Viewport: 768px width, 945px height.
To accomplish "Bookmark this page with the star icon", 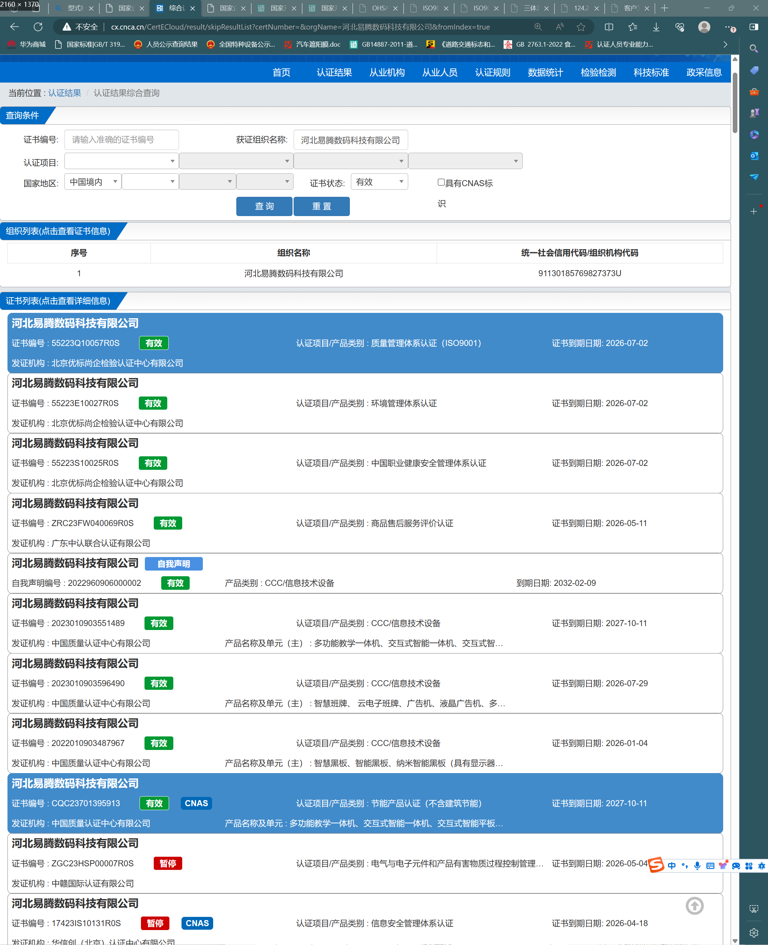I will click(x=581, y=27).
